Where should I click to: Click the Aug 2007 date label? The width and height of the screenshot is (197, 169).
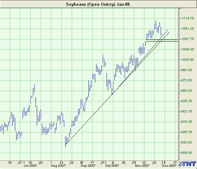58,166
